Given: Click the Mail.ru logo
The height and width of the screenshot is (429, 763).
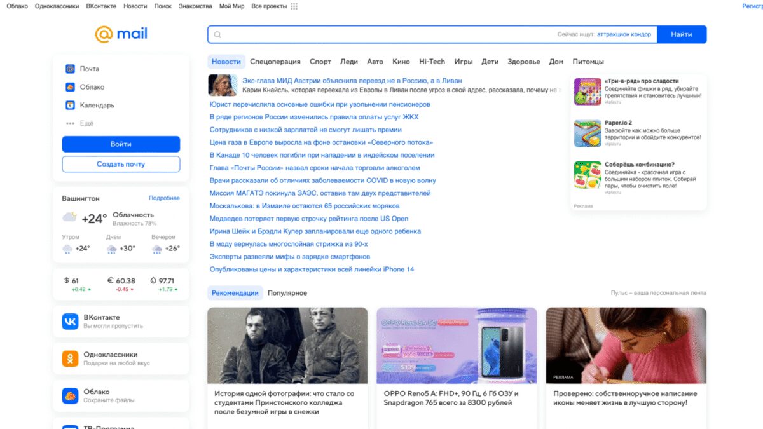Looking at the screenshot, I should point(121,34).
